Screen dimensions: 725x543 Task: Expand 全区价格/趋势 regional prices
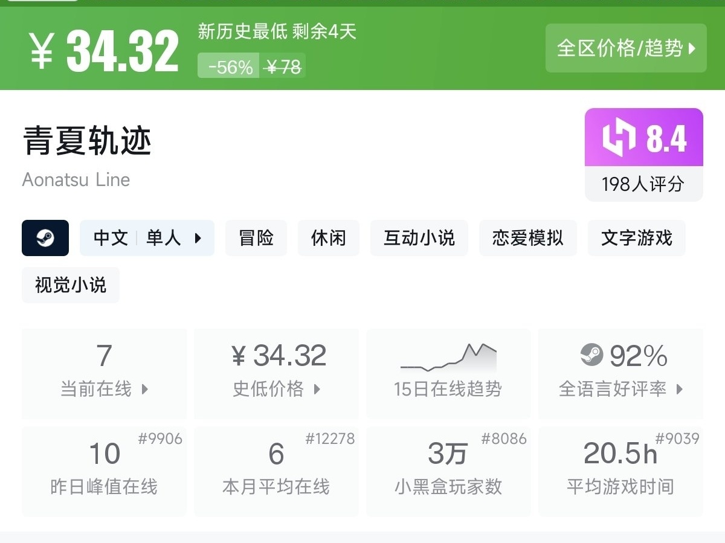point(626,48)
